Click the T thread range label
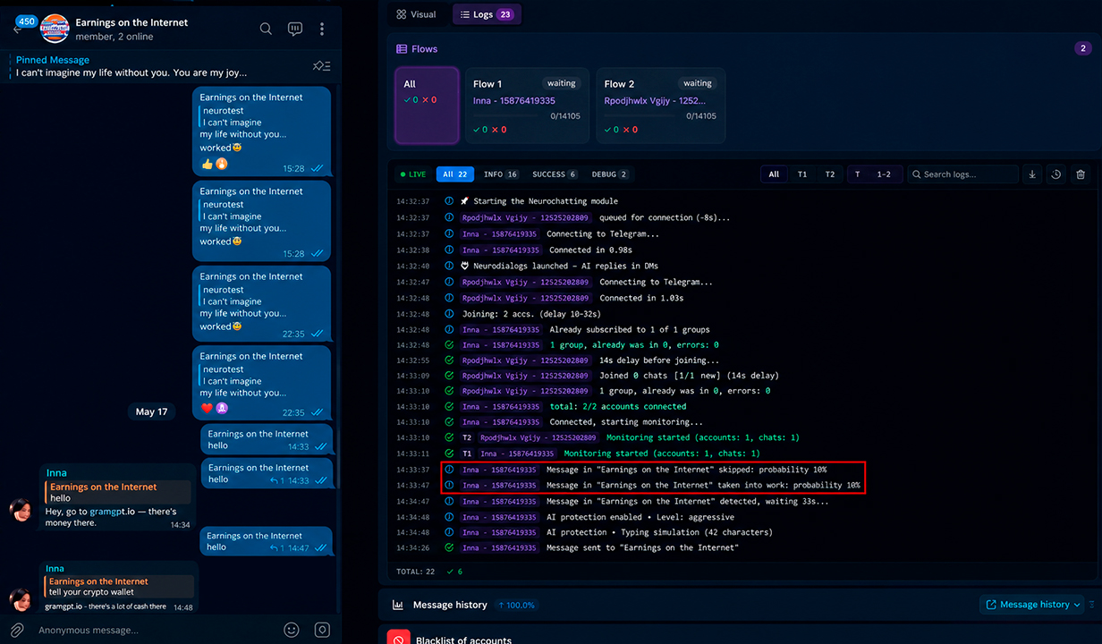Viewport: 1102px width, 644px height. click(x=858, y=174)
